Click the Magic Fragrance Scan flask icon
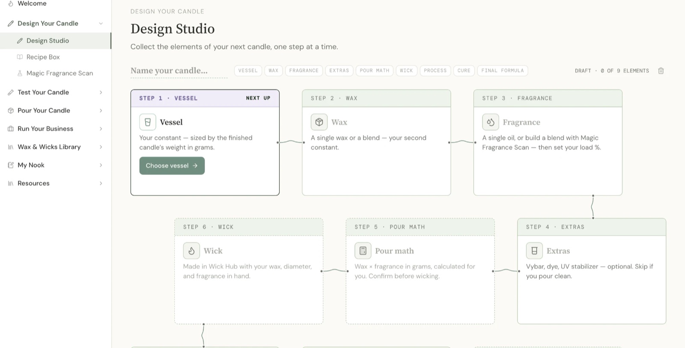The width and height of the screenshot is (685, 348). pyautogui.click(x=20, y=73)
